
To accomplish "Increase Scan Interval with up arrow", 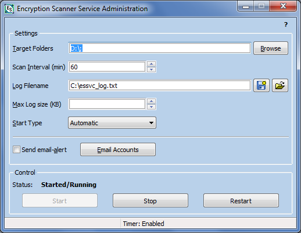I will click(151, 64).
